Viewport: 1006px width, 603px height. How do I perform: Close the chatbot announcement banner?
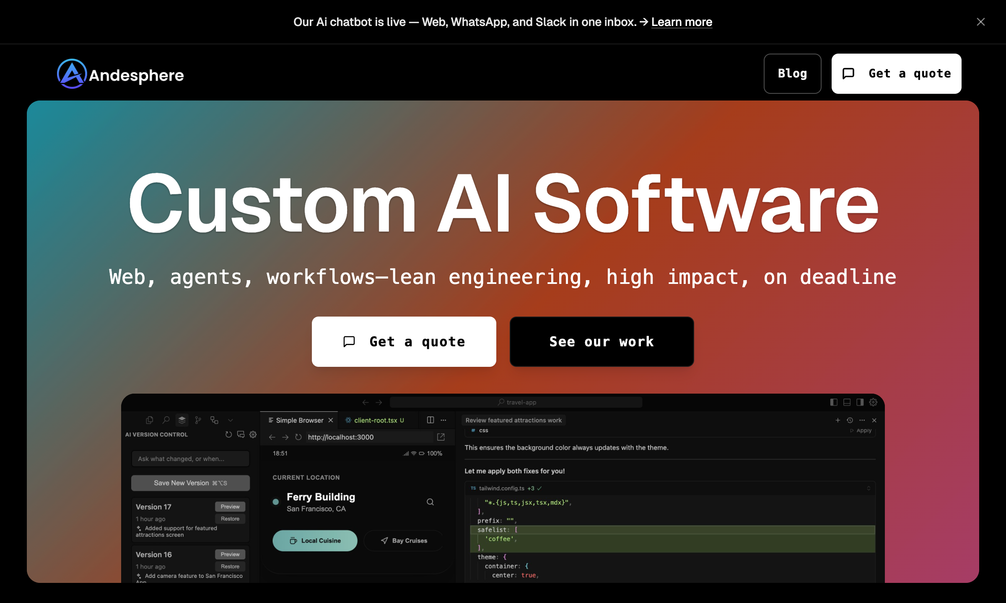980,22
